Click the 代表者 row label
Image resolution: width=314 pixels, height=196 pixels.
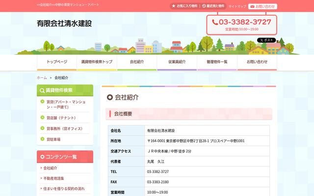tap(127, 161)
